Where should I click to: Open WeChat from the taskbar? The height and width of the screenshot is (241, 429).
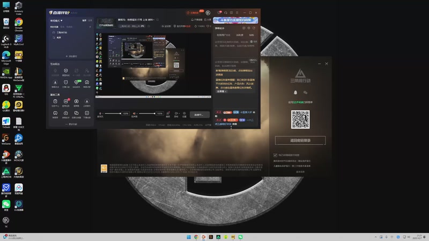(240, 237)
